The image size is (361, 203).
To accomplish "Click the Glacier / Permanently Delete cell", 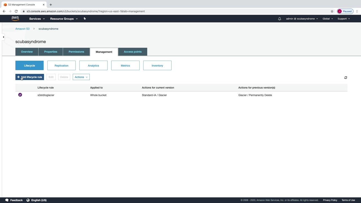I will pos(255,95).
